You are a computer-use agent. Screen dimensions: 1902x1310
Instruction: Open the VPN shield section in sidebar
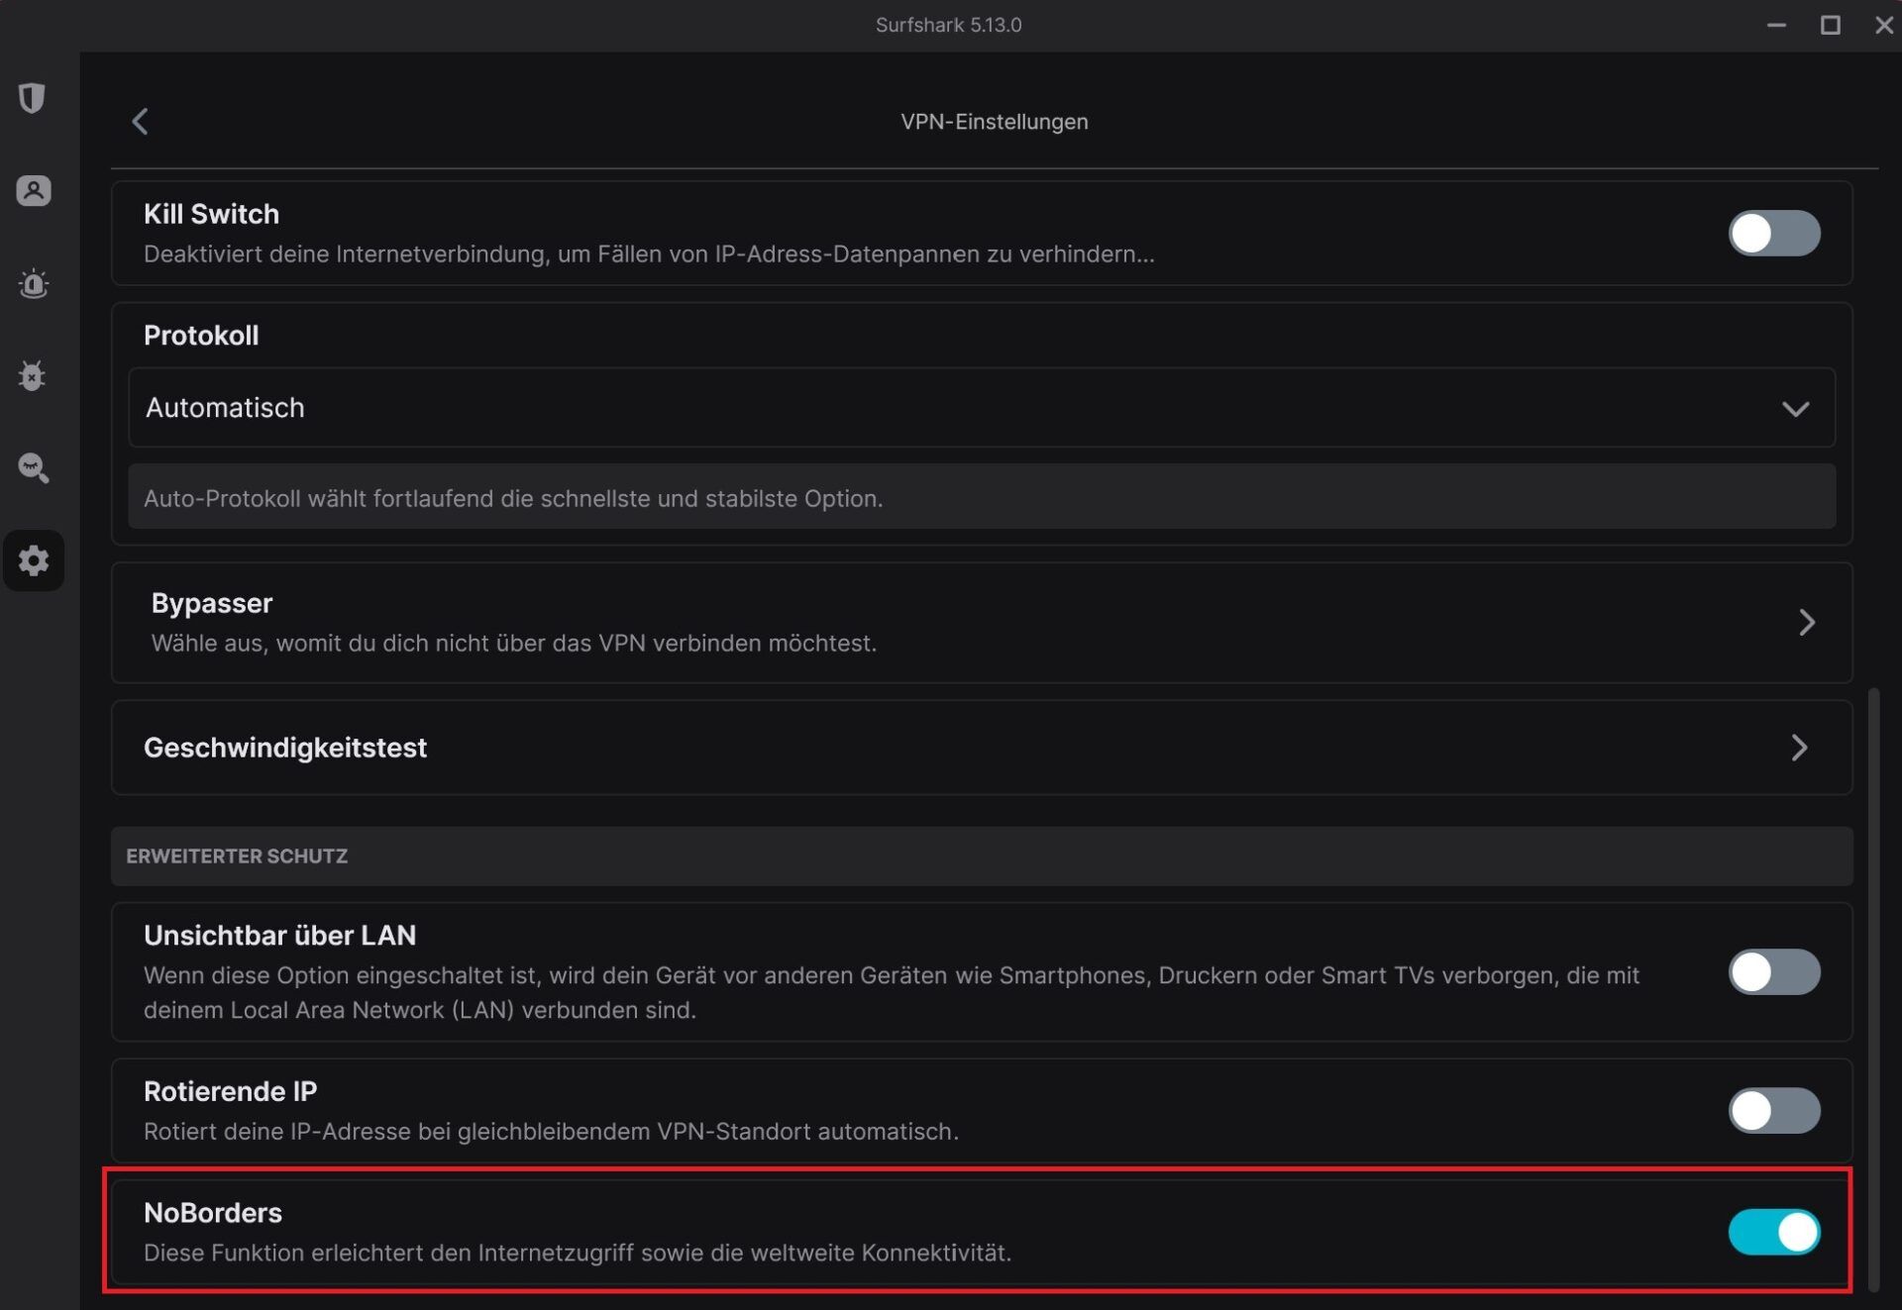point(33,98)
